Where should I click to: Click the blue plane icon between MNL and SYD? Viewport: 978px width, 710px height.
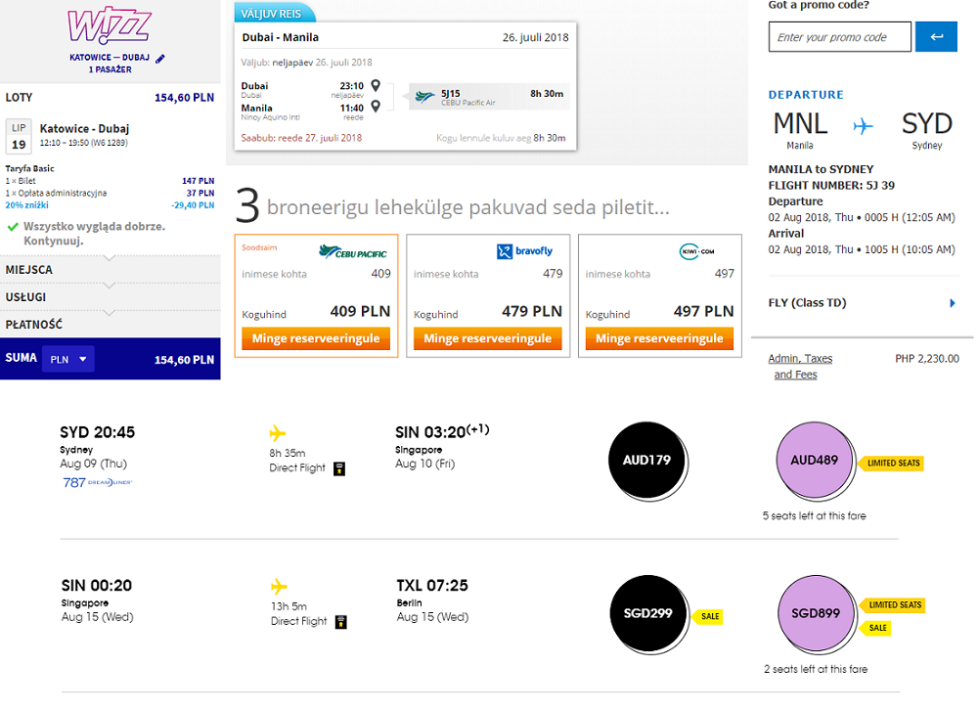864,127
